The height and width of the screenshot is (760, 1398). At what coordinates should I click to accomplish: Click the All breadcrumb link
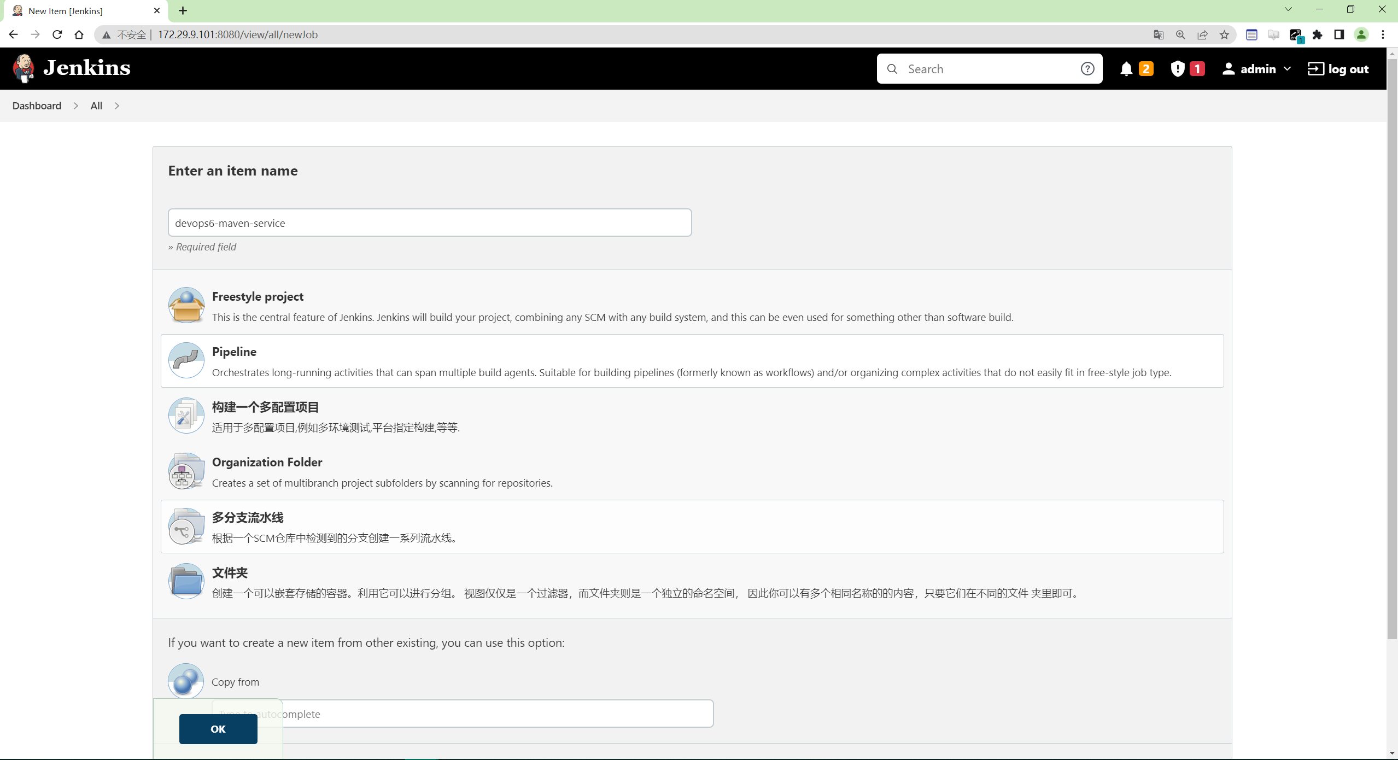click(96, 106)
